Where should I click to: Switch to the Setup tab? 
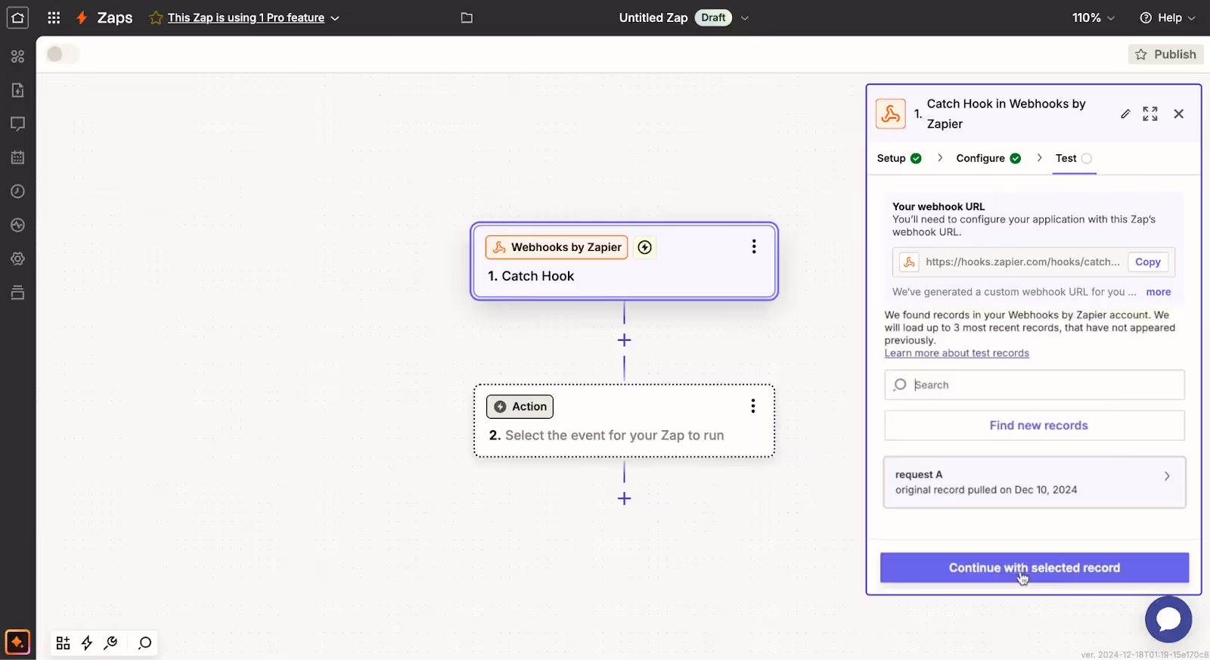899,158
